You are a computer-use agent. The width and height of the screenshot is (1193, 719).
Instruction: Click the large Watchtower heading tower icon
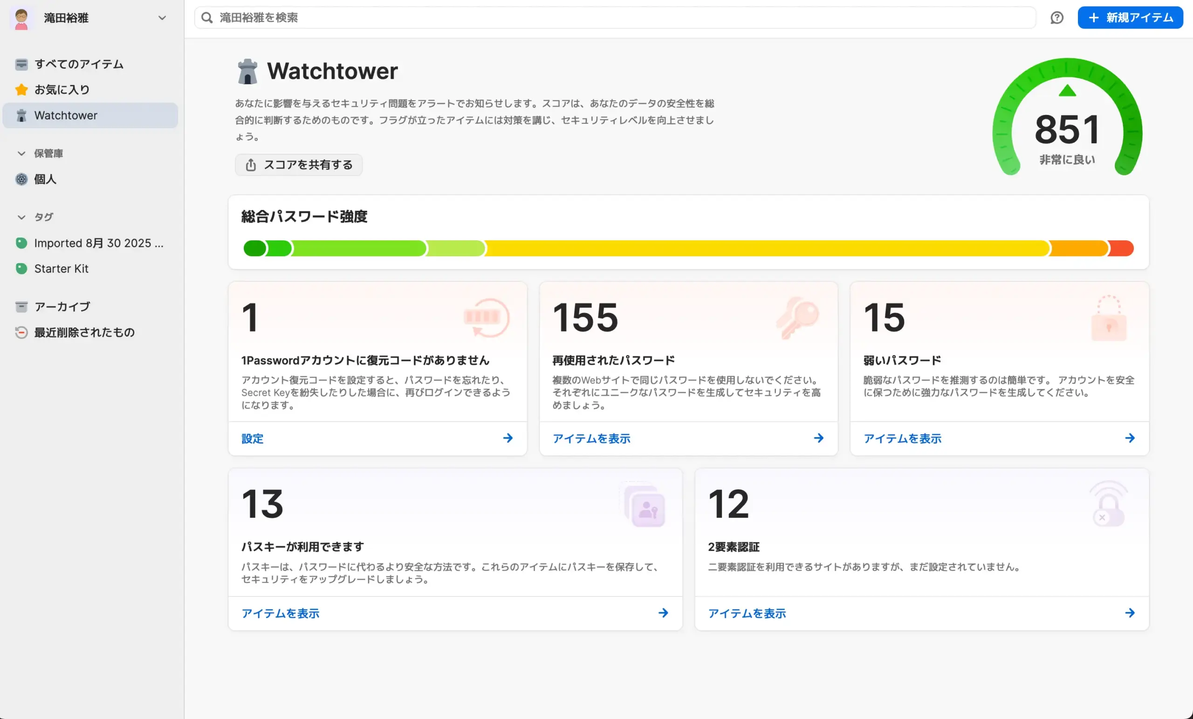coord(247,72)
